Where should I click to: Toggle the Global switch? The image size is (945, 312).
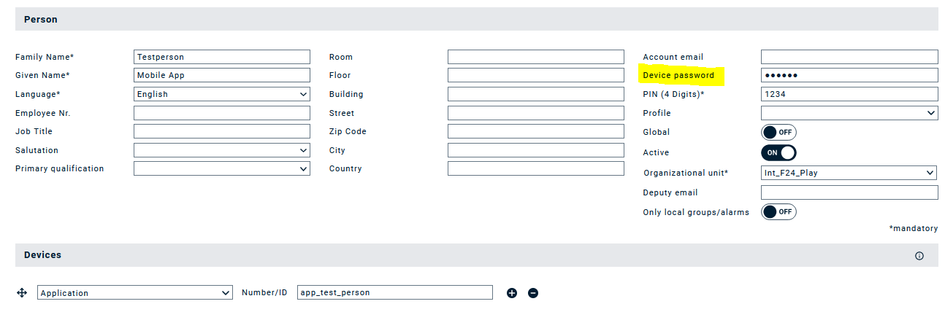click(778, 132)
